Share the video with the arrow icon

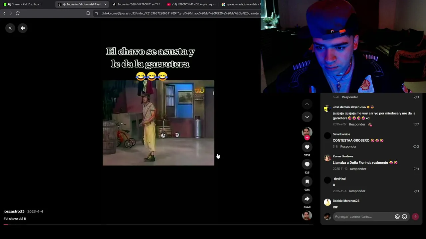[307, 199]
